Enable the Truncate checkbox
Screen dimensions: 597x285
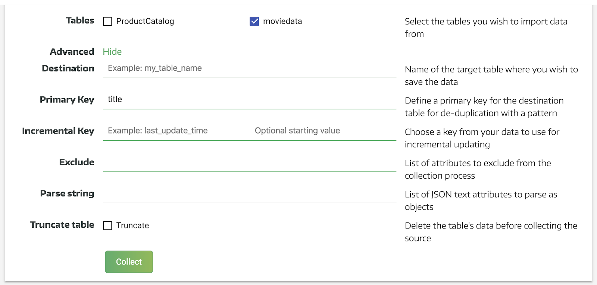coord(107,225)
